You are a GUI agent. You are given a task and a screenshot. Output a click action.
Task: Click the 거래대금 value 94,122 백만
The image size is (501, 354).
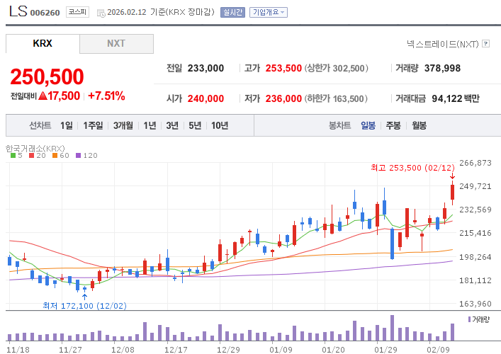pyautogui.click(x=456, y=98)
